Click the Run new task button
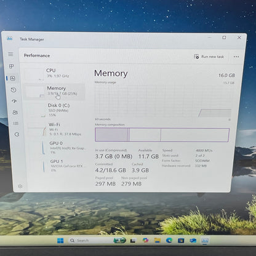 209,57
